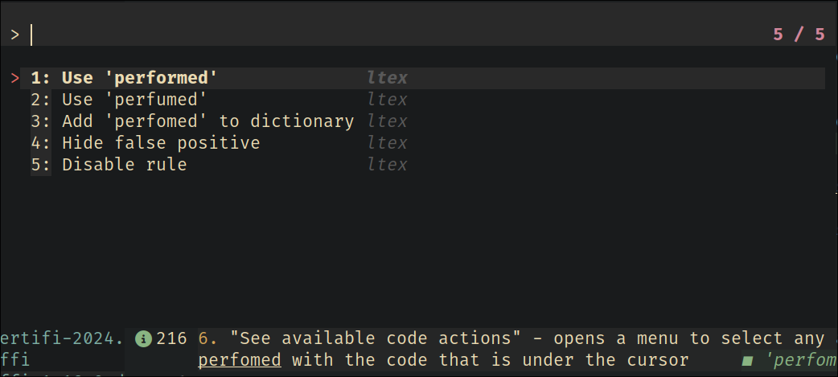Click the 5 / 5 results counter
This screenshot has height=377, width=838.
click(799, 35)
